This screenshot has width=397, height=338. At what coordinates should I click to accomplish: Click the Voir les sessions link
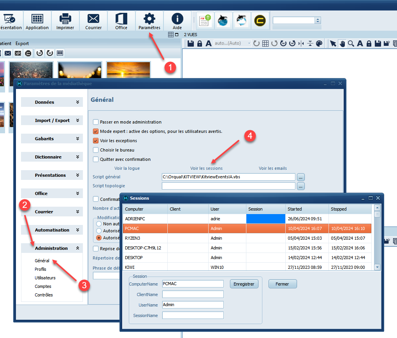coord(206,168)
